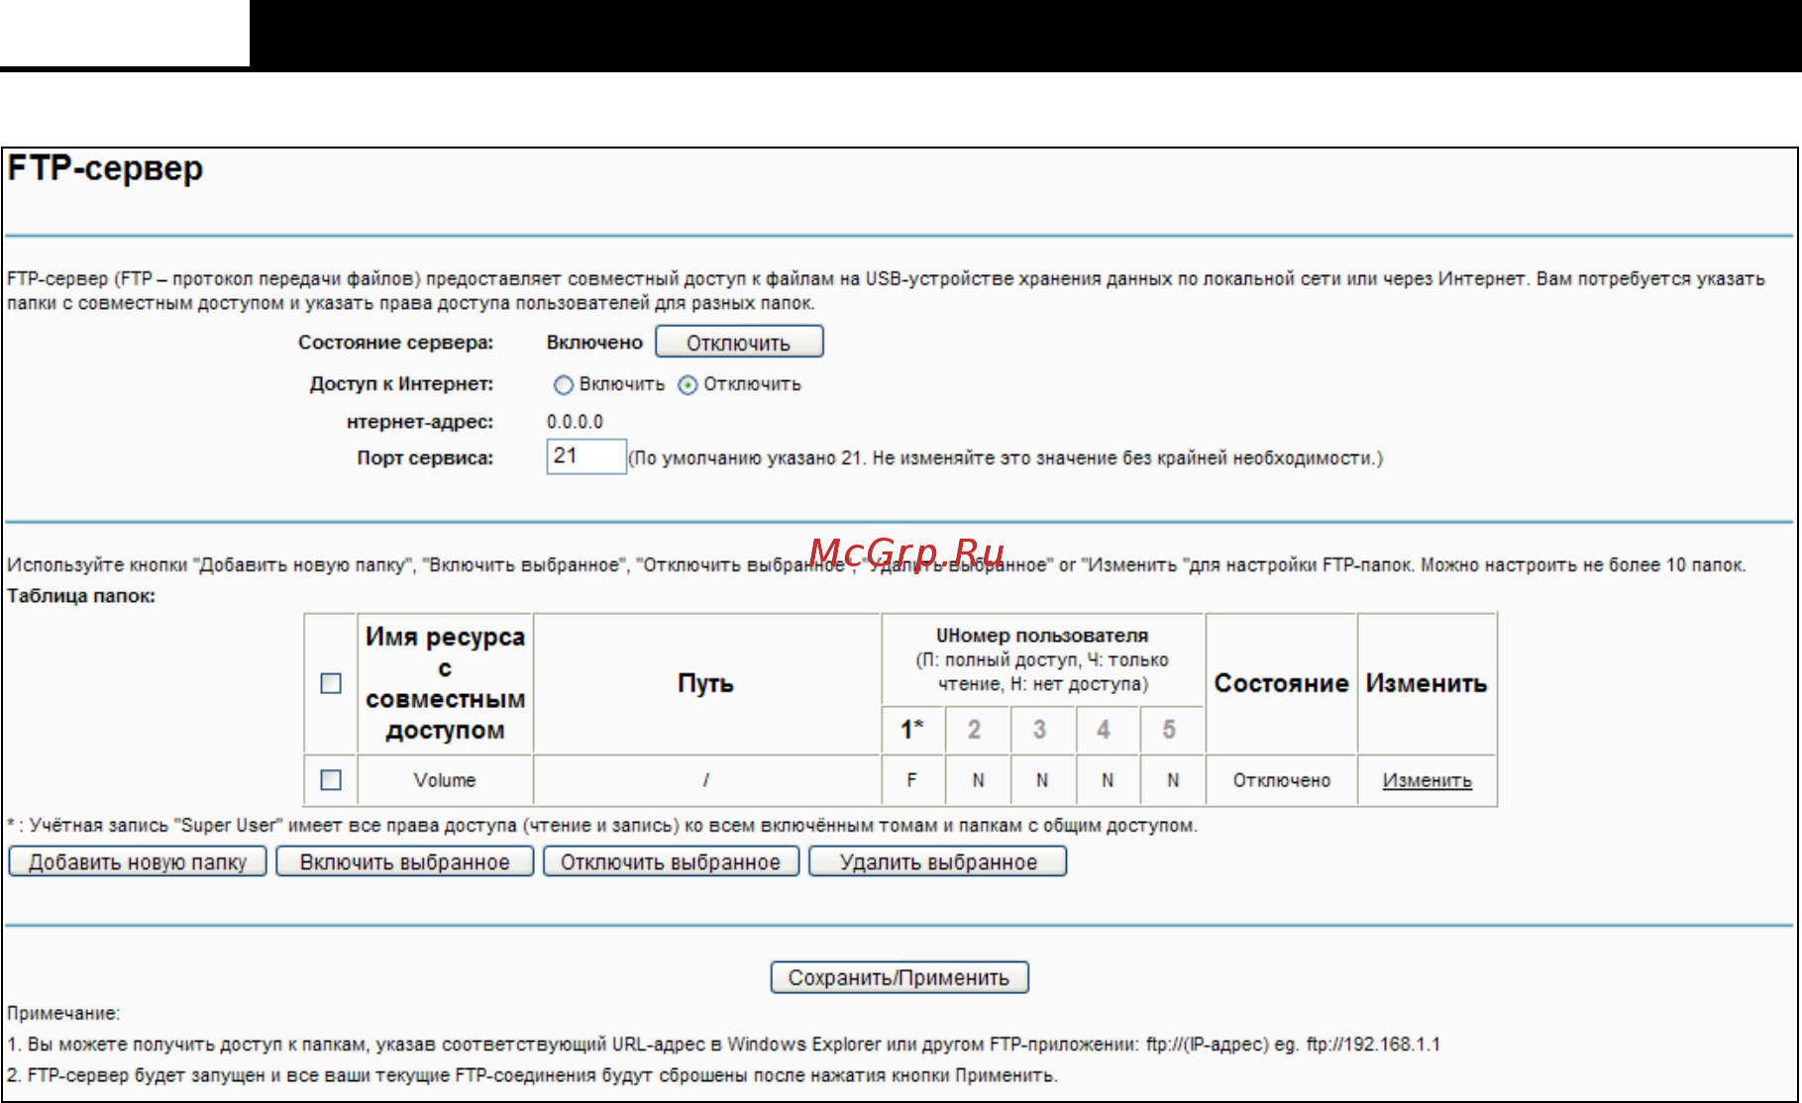Click Удалить выбранное button

click(x=938, y=862)
